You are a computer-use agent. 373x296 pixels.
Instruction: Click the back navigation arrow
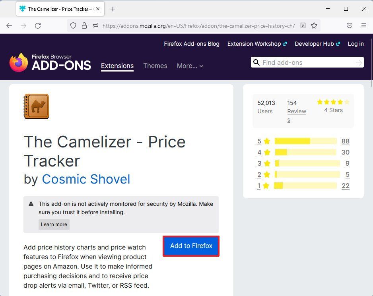click(9, 25)
